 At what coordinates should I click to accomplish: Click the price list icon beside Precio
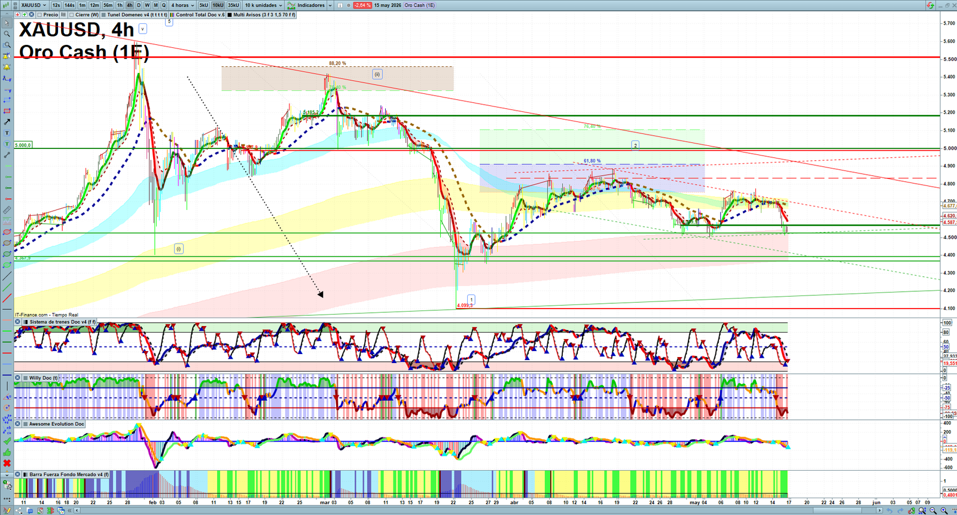coord(63,14)
